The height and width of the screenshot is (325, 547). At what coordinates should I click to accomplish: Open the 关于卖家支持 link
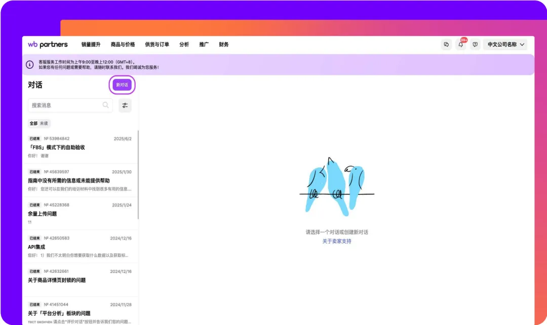(x=337, y=241)
